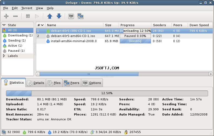Click the seeding icon beside install-amd64-minimal-2008.0
This screenshot has height=136, width=214.
48,41
